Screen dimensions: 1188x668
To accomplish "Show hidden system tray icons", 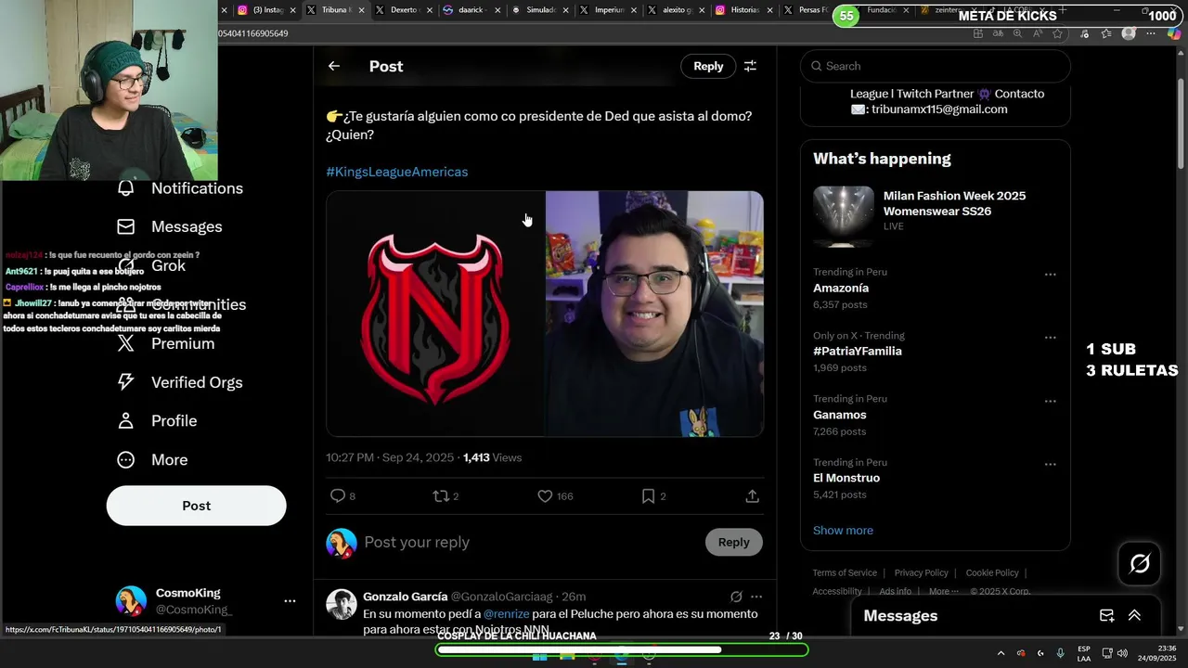I will pos(1001,653).
